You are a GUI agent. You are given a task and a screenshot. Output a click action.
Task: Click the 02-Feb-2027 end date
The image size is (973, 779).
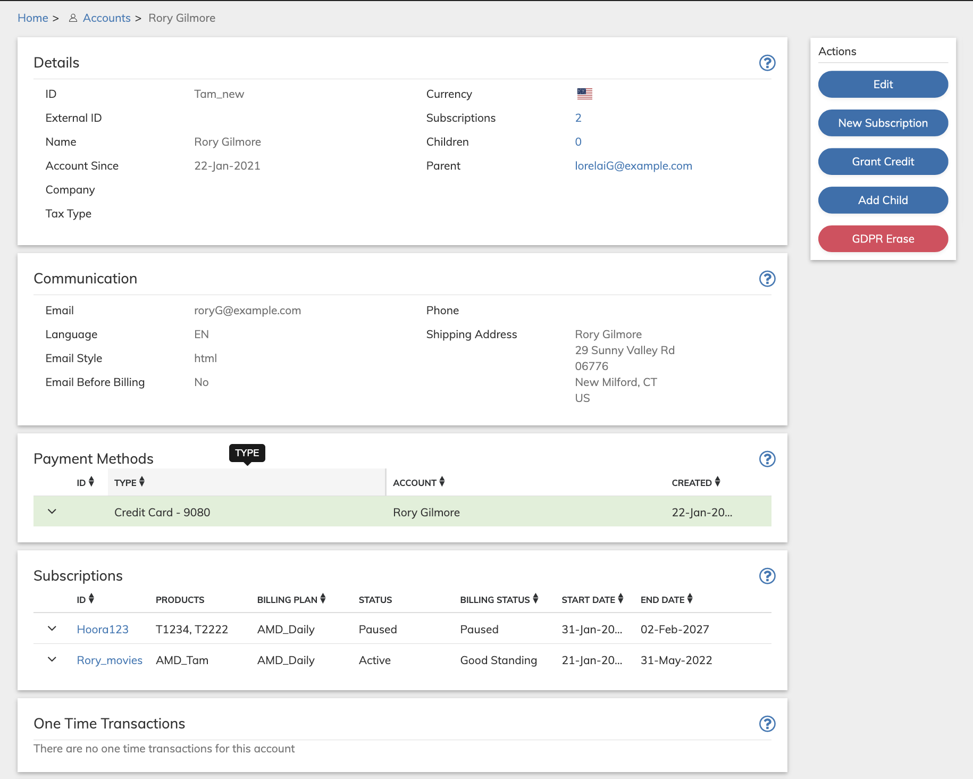click(x=675, y=630)
